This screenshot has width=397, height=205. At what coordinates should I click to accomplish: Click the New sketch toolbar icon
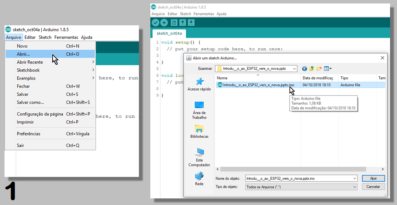click(x=174, y=23)
